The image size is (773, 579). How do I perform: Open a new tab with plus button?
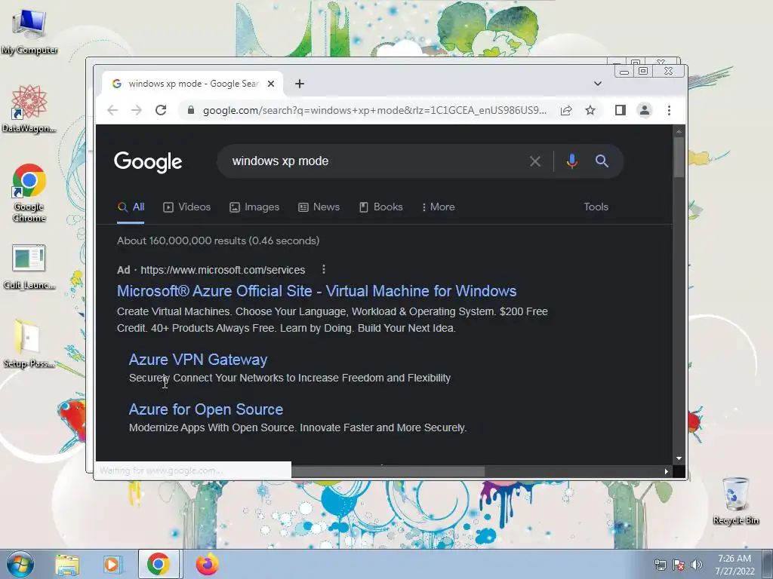(x=299, y=84)
